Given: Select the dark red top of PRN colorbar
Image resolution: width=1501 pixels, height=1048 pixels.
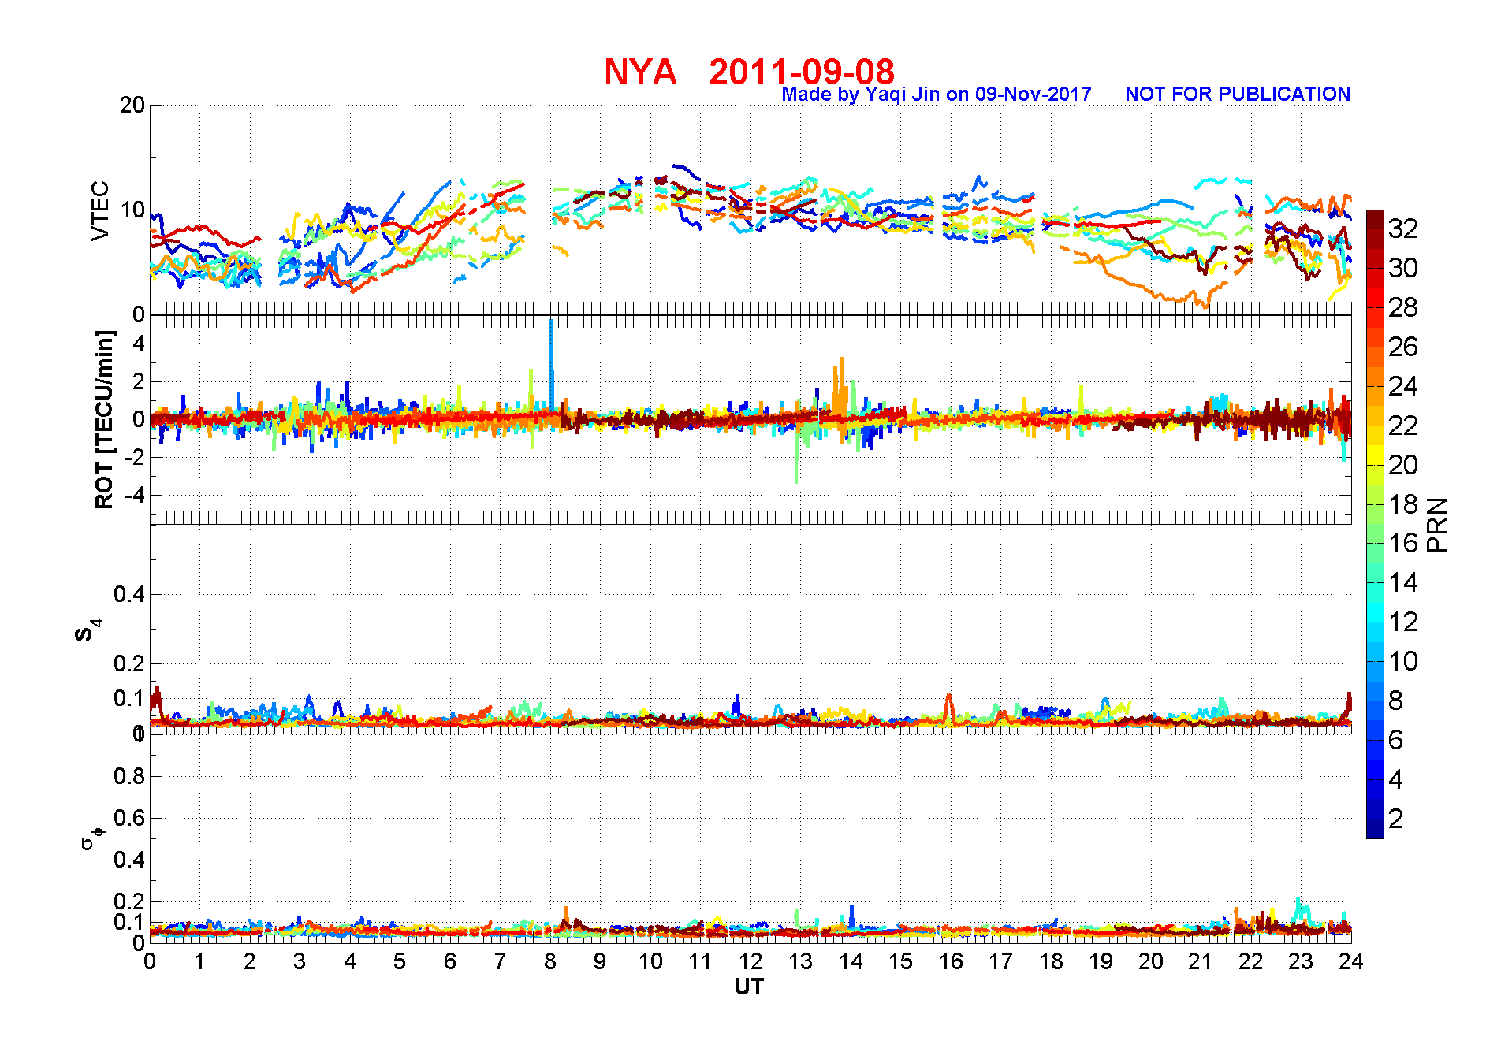Looking at the screenshot, I should tap(1375, 216).
